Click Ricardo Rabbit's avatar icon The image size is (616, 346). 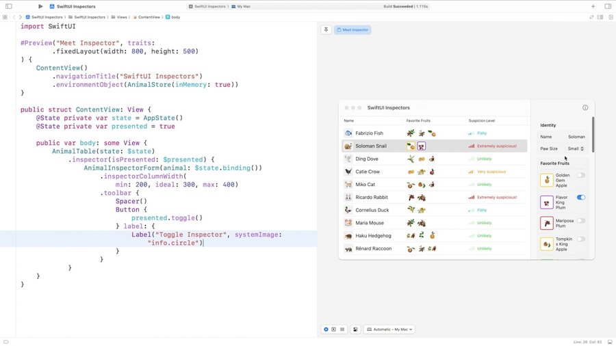click(348, 198)
